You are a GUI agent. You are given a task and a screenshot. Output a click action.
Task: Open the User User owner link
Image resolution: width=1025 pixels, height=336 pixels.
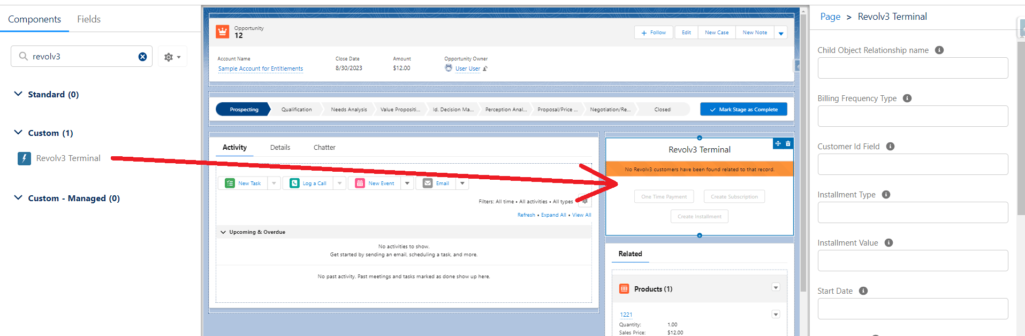click(x=468, y=68)
